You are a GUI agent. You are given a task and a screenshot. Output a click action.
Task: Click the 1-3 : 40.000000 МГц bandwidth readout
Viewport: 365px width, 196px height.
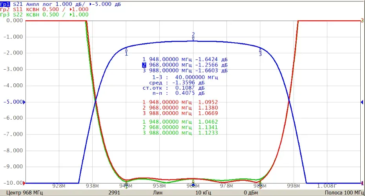(185, 77)
